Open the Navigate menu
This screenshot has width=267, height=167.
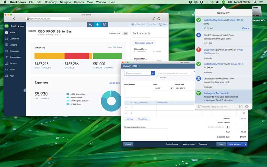(x=65, y=2)
